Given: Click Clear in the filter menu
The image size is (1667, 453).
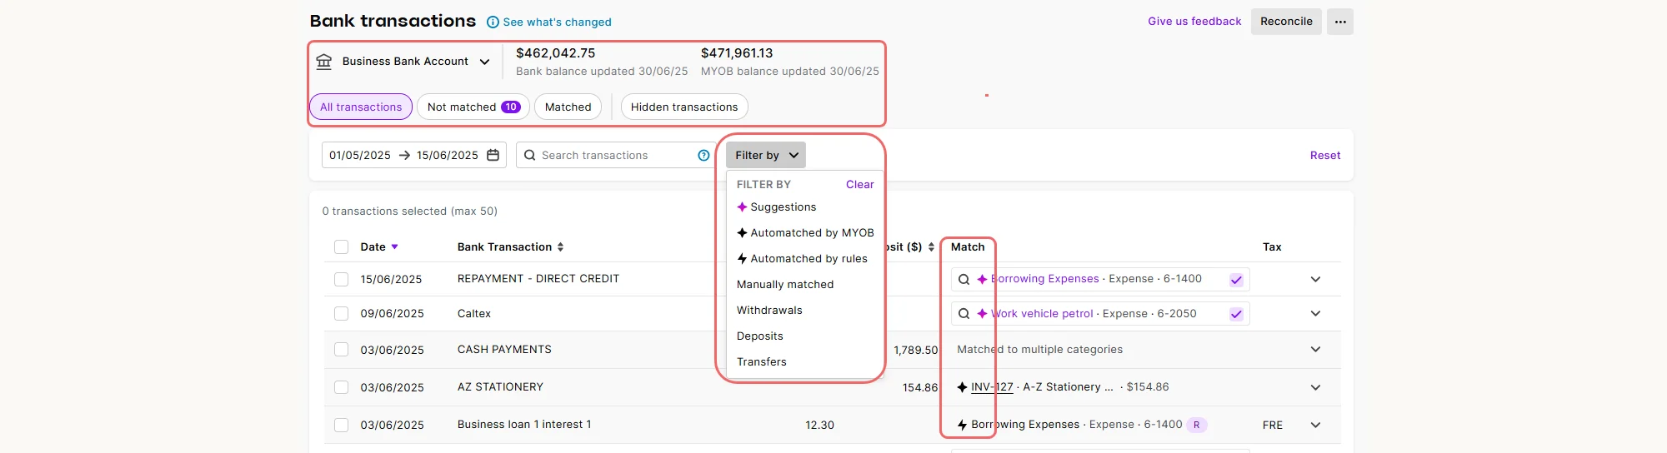Looking at the screenshot, I should coord(860,185).
